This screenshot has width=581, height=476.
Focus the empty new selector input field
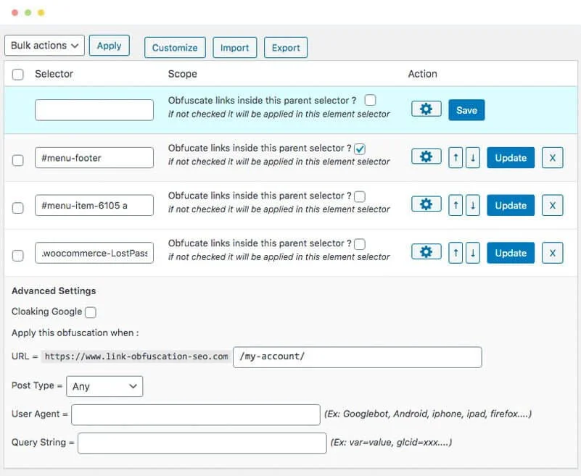point(94,110)
